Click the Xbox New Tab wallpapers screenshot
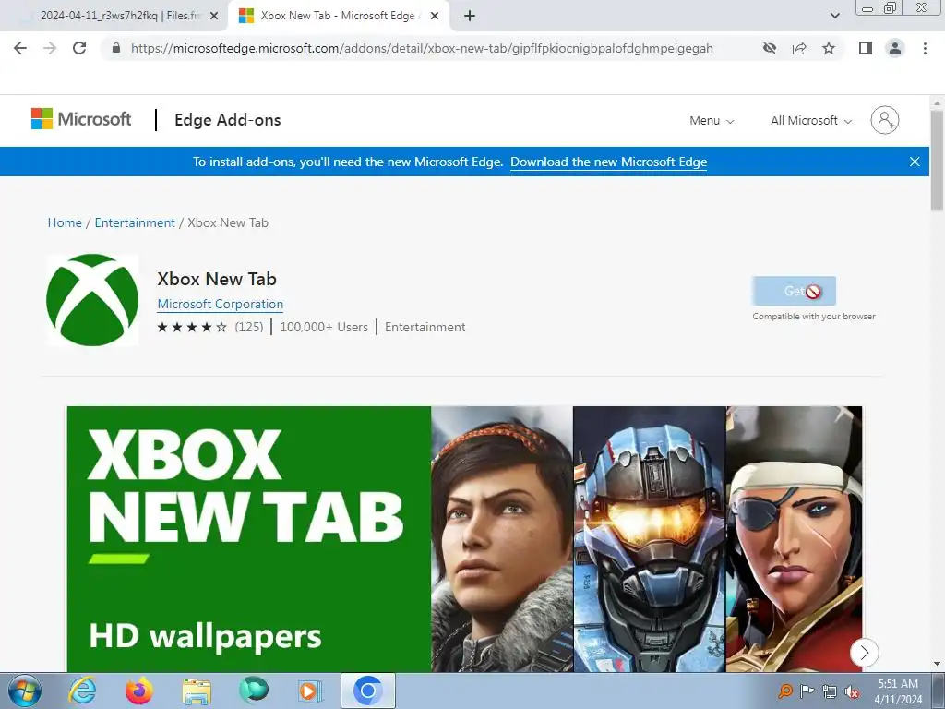945x709 pixels. point(465,539)
